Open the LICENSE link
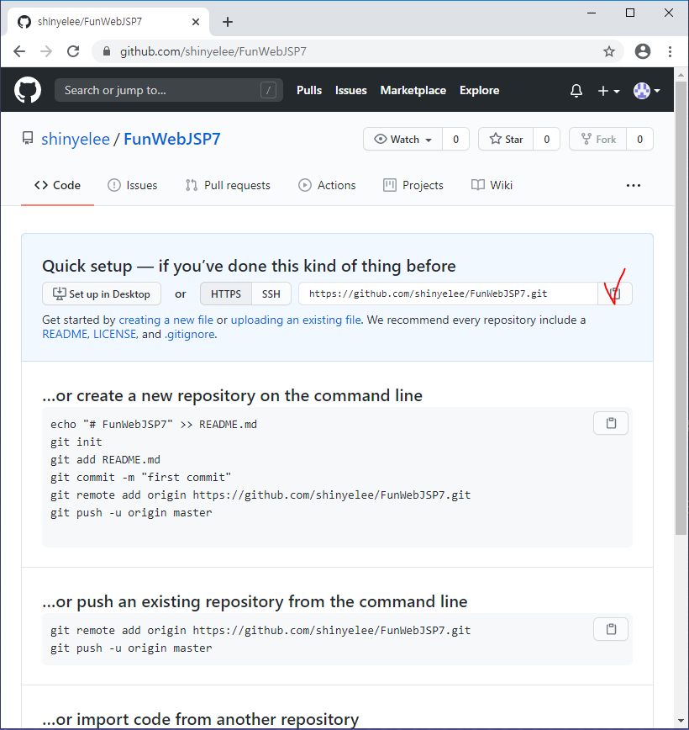 pos(114,334)
